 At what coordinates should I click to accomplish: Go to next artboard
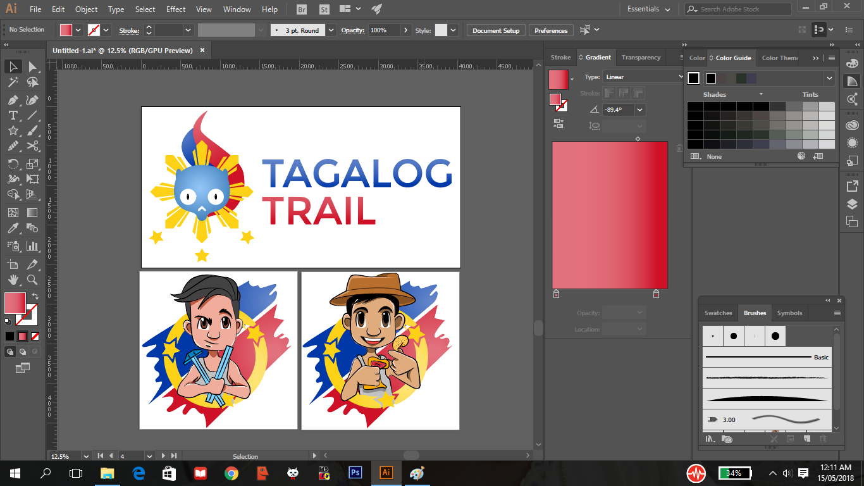click(163, 456)
